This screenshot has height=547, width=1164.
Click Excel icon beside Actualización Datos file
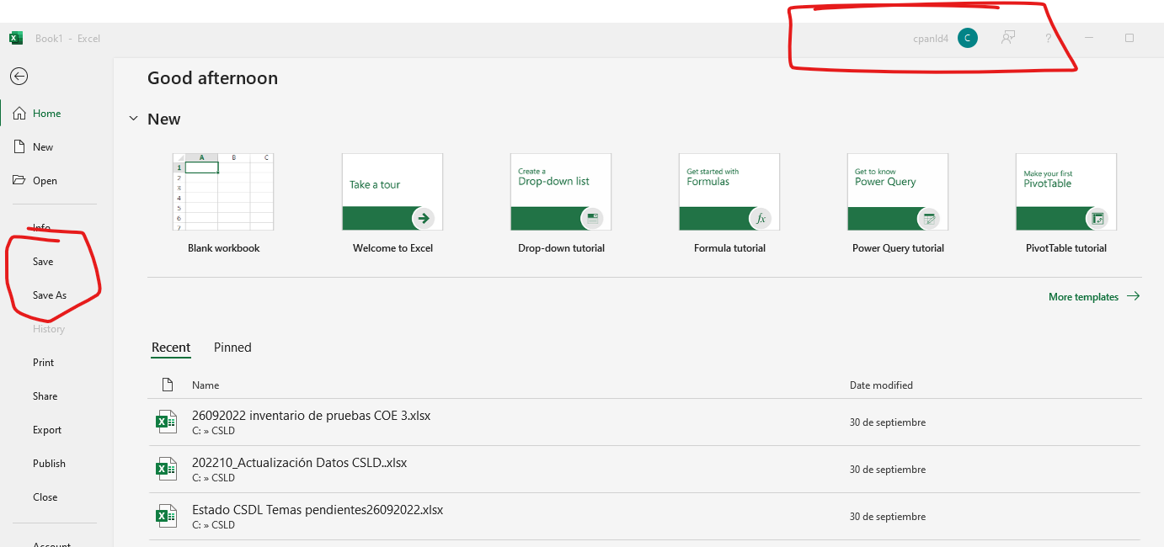click(x=167, y=469)
